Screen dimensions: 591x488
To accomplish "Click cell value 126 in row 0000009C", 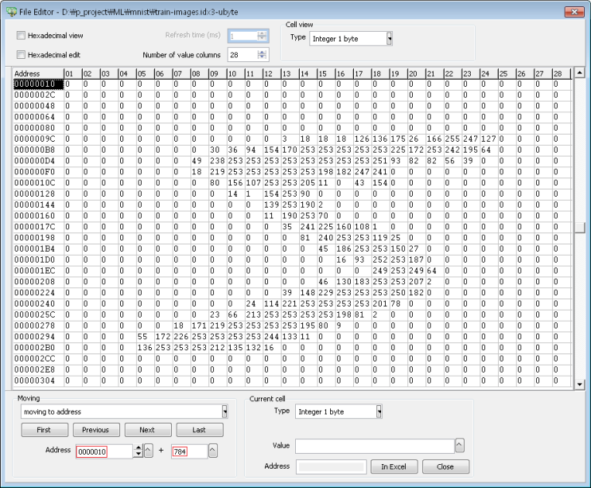I will (362, 139).
